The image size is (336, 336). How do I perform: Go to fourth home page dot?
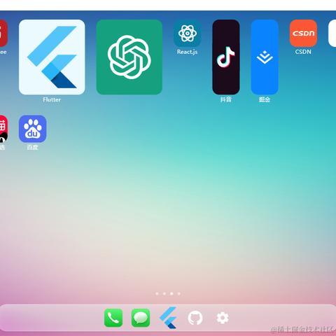(x=179, y=294)
